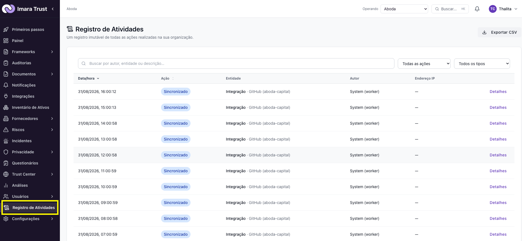Open Detalhes for the 15:00:13 entry
The image size is (522, 241).
point(498,107)
